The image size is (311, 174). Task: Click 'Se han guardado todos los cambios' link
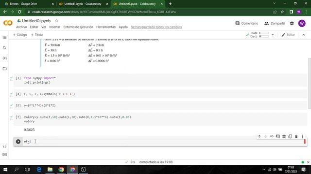click(156, 27)
